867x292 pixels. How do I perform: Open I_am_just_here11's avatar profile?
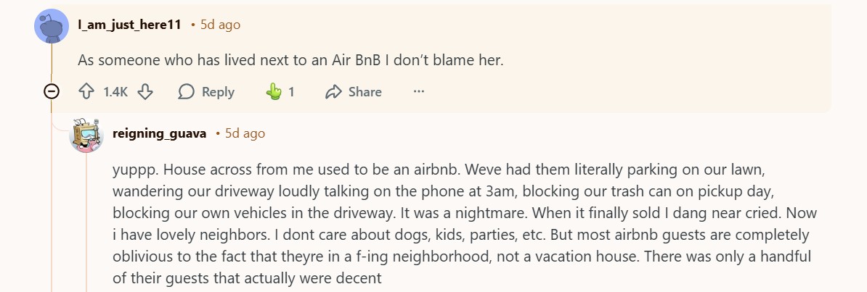pos(52,27)
